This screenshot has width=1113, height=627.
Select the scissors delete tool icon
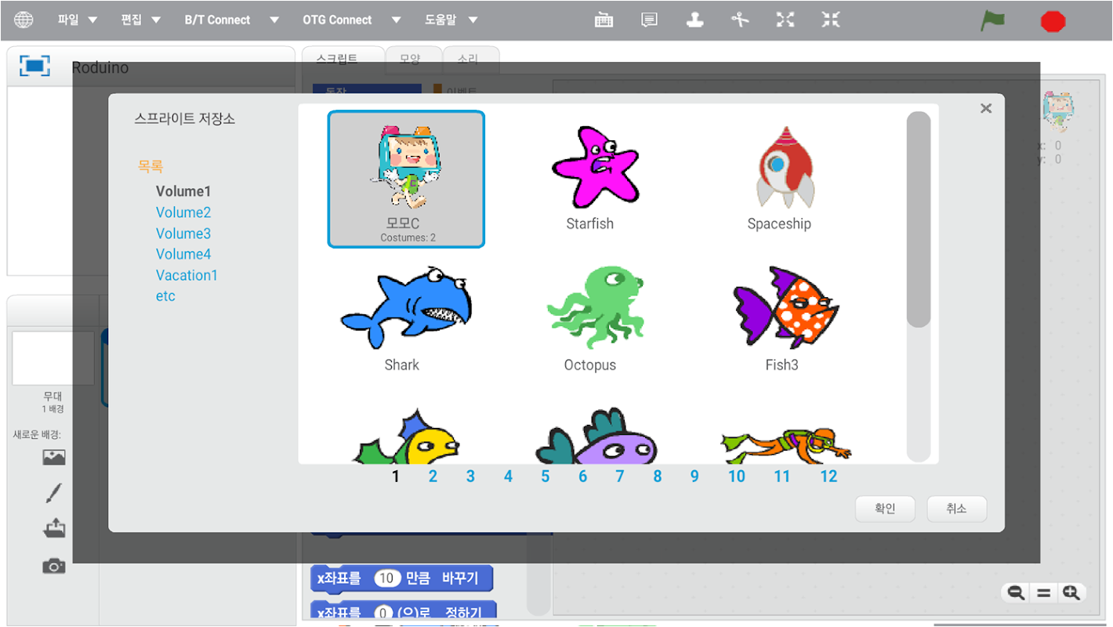tap(740, 20)
